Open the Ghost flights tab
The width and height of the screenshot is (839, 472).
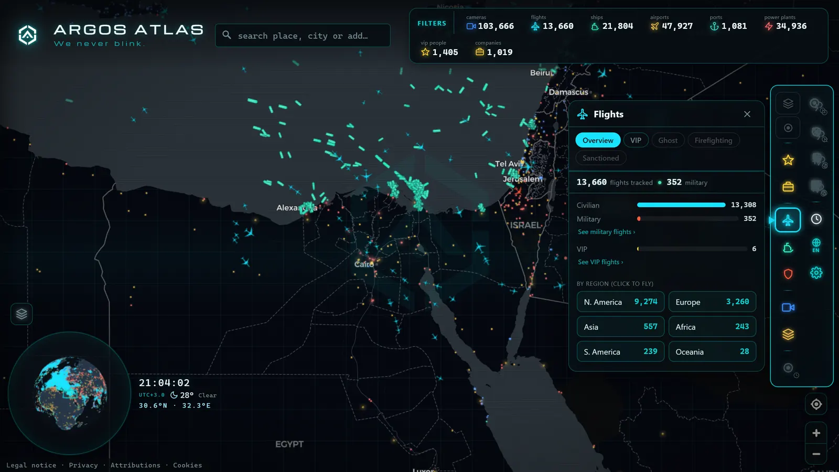(668, 141)
